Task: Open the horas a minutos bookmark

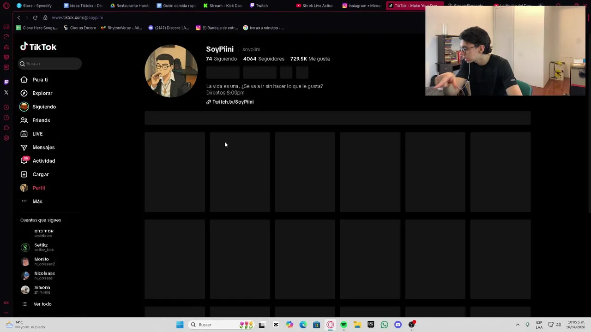Action: coord(263,28)
